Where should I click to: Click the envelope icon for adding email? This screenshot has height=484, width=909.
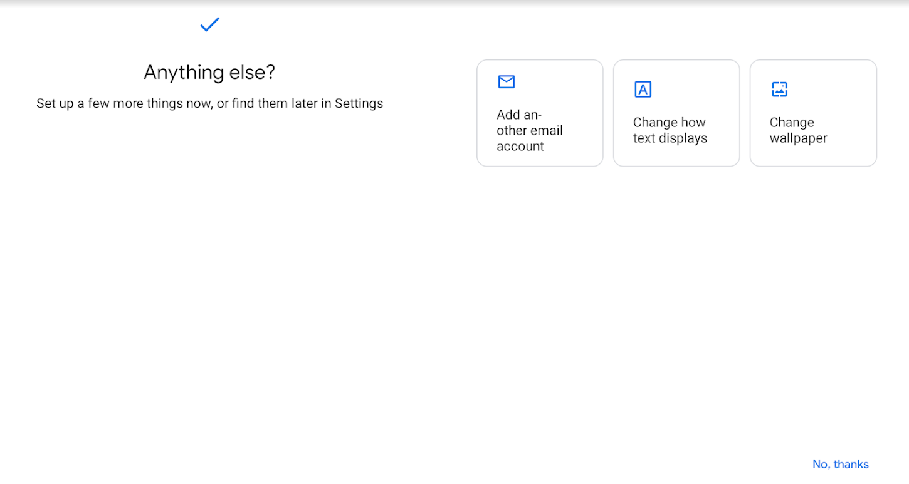(506, 82)
